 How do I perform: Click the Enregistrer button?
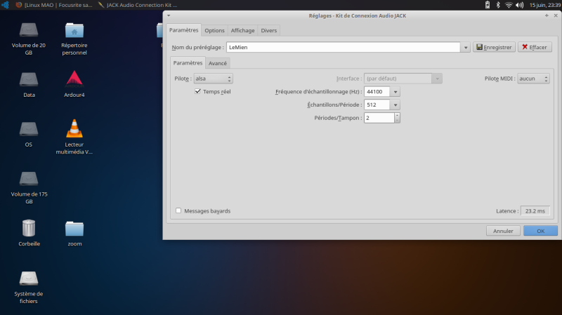click(494, 47)
